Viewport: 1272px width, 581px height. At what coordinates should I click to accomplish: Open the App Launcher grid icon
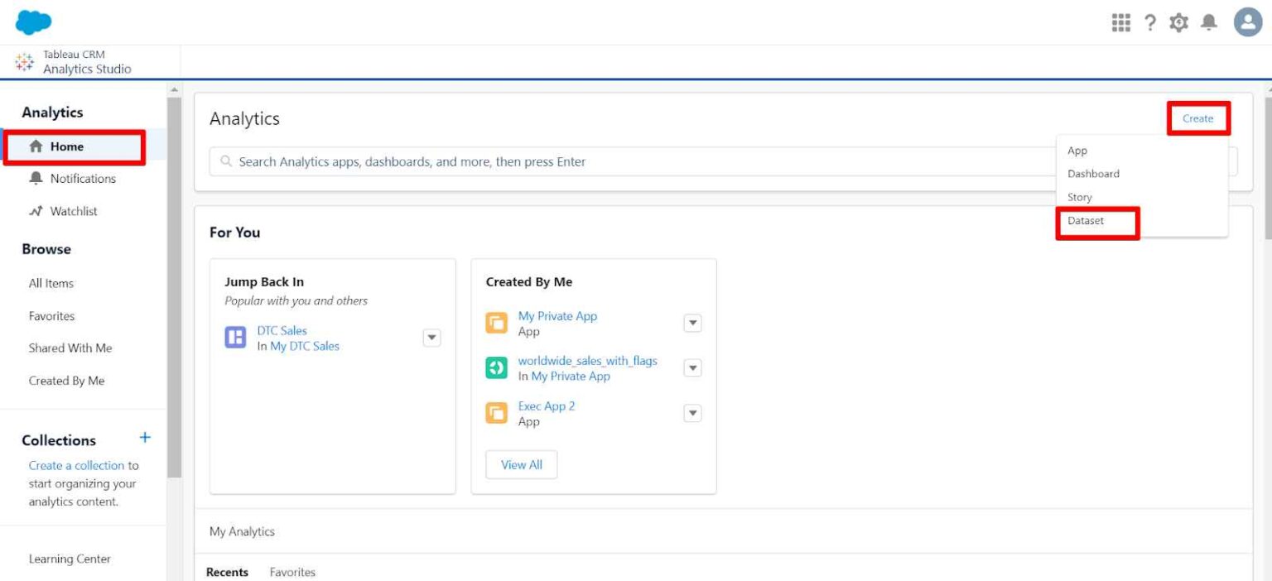click(x=1120, y=23)
